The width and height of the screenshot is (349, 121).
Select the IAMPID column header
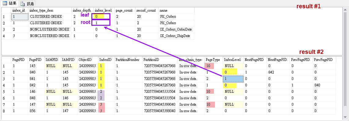pyautogui.click(x=69, y=60)
